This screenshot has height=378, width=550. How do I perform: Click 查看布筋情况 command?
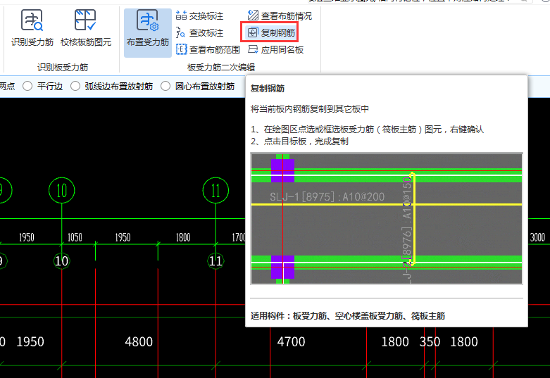pos(280,15)
